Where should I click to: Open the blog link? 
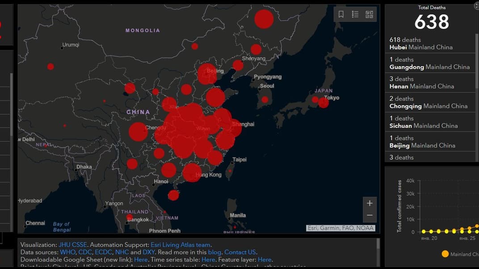(214, 252)
